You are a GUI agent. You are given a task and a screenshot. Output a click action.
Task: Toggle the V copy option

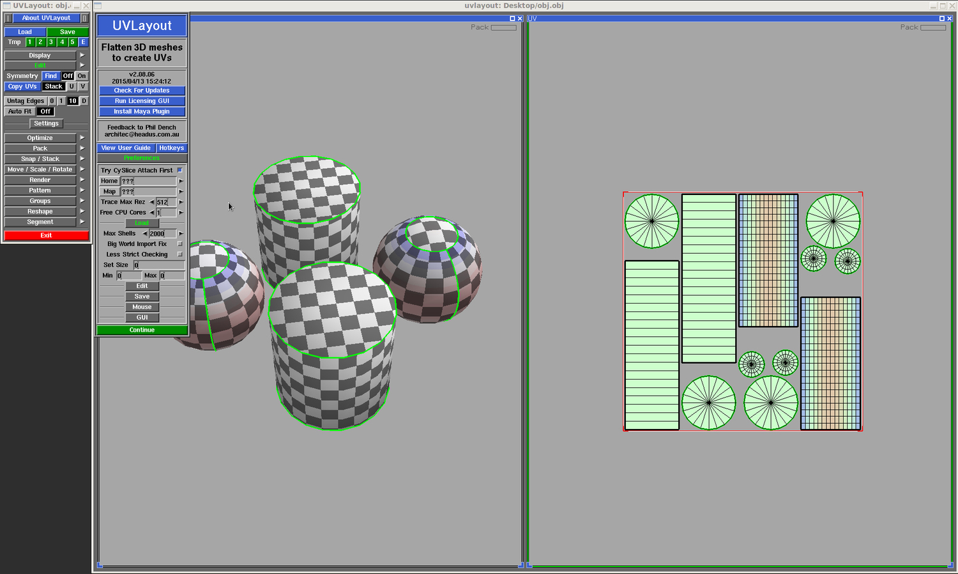82,86
